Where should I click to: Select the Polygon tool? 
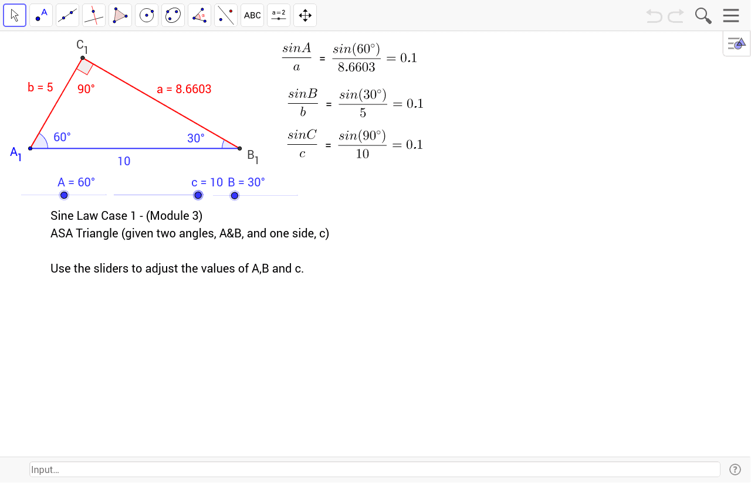click(x=120, y=15)
